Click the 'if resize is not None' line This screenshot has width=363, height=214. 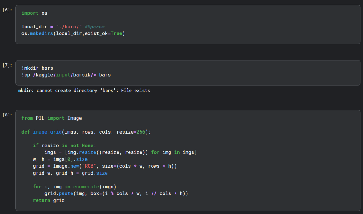pos(64,146)
